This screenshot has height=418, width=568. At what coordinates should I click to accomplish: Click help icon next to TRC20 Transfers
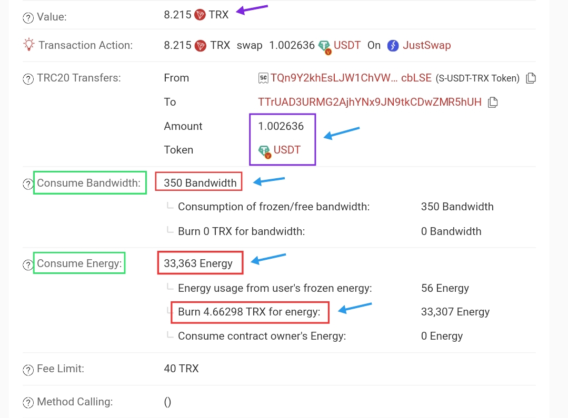pyautogui.click(x=28, y=78)
